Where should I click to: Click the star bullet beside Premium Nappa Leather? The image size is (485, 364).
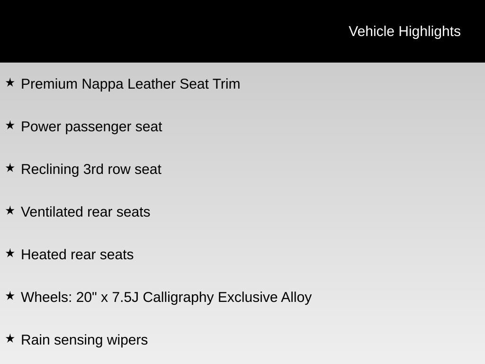click(x=10, y=83)
